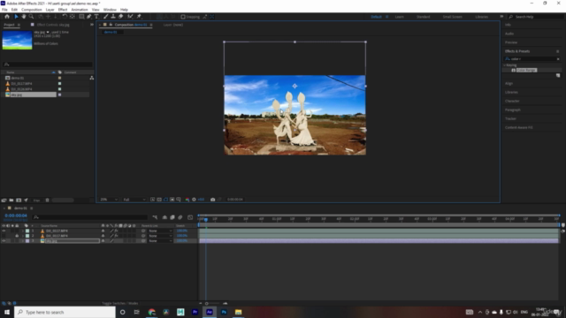Image resolution: width=566 pixels, height=318 pixels.
Task: Click the Windows taskbar search box
Action: [65, 312]
